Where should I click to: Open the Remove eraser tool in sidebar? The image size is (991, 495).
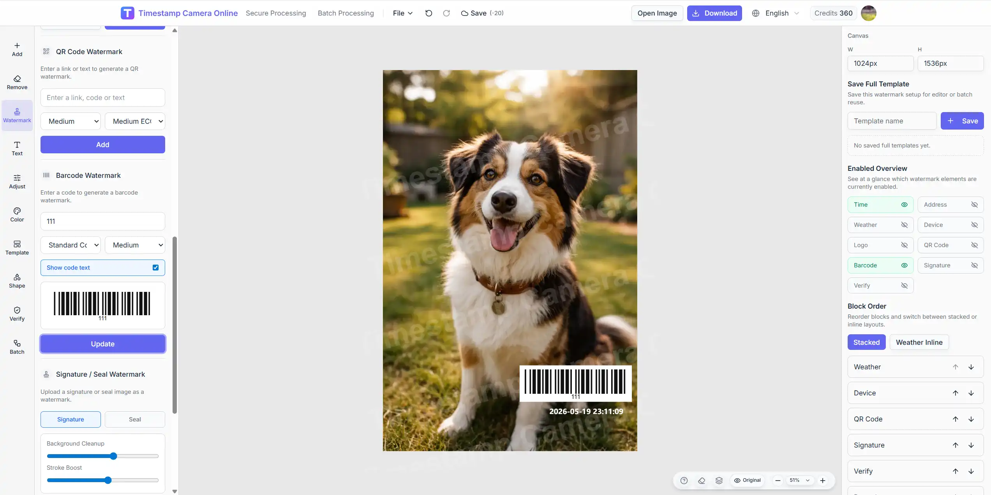coord(17,82)
